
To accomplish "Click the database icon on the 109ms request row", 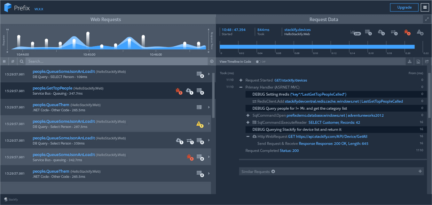I will pyautogui.click(x=200, y=74).
